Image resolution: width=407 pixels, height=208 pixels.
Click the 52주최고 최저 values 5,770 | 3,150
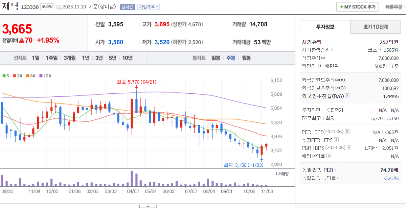[385, 118]
